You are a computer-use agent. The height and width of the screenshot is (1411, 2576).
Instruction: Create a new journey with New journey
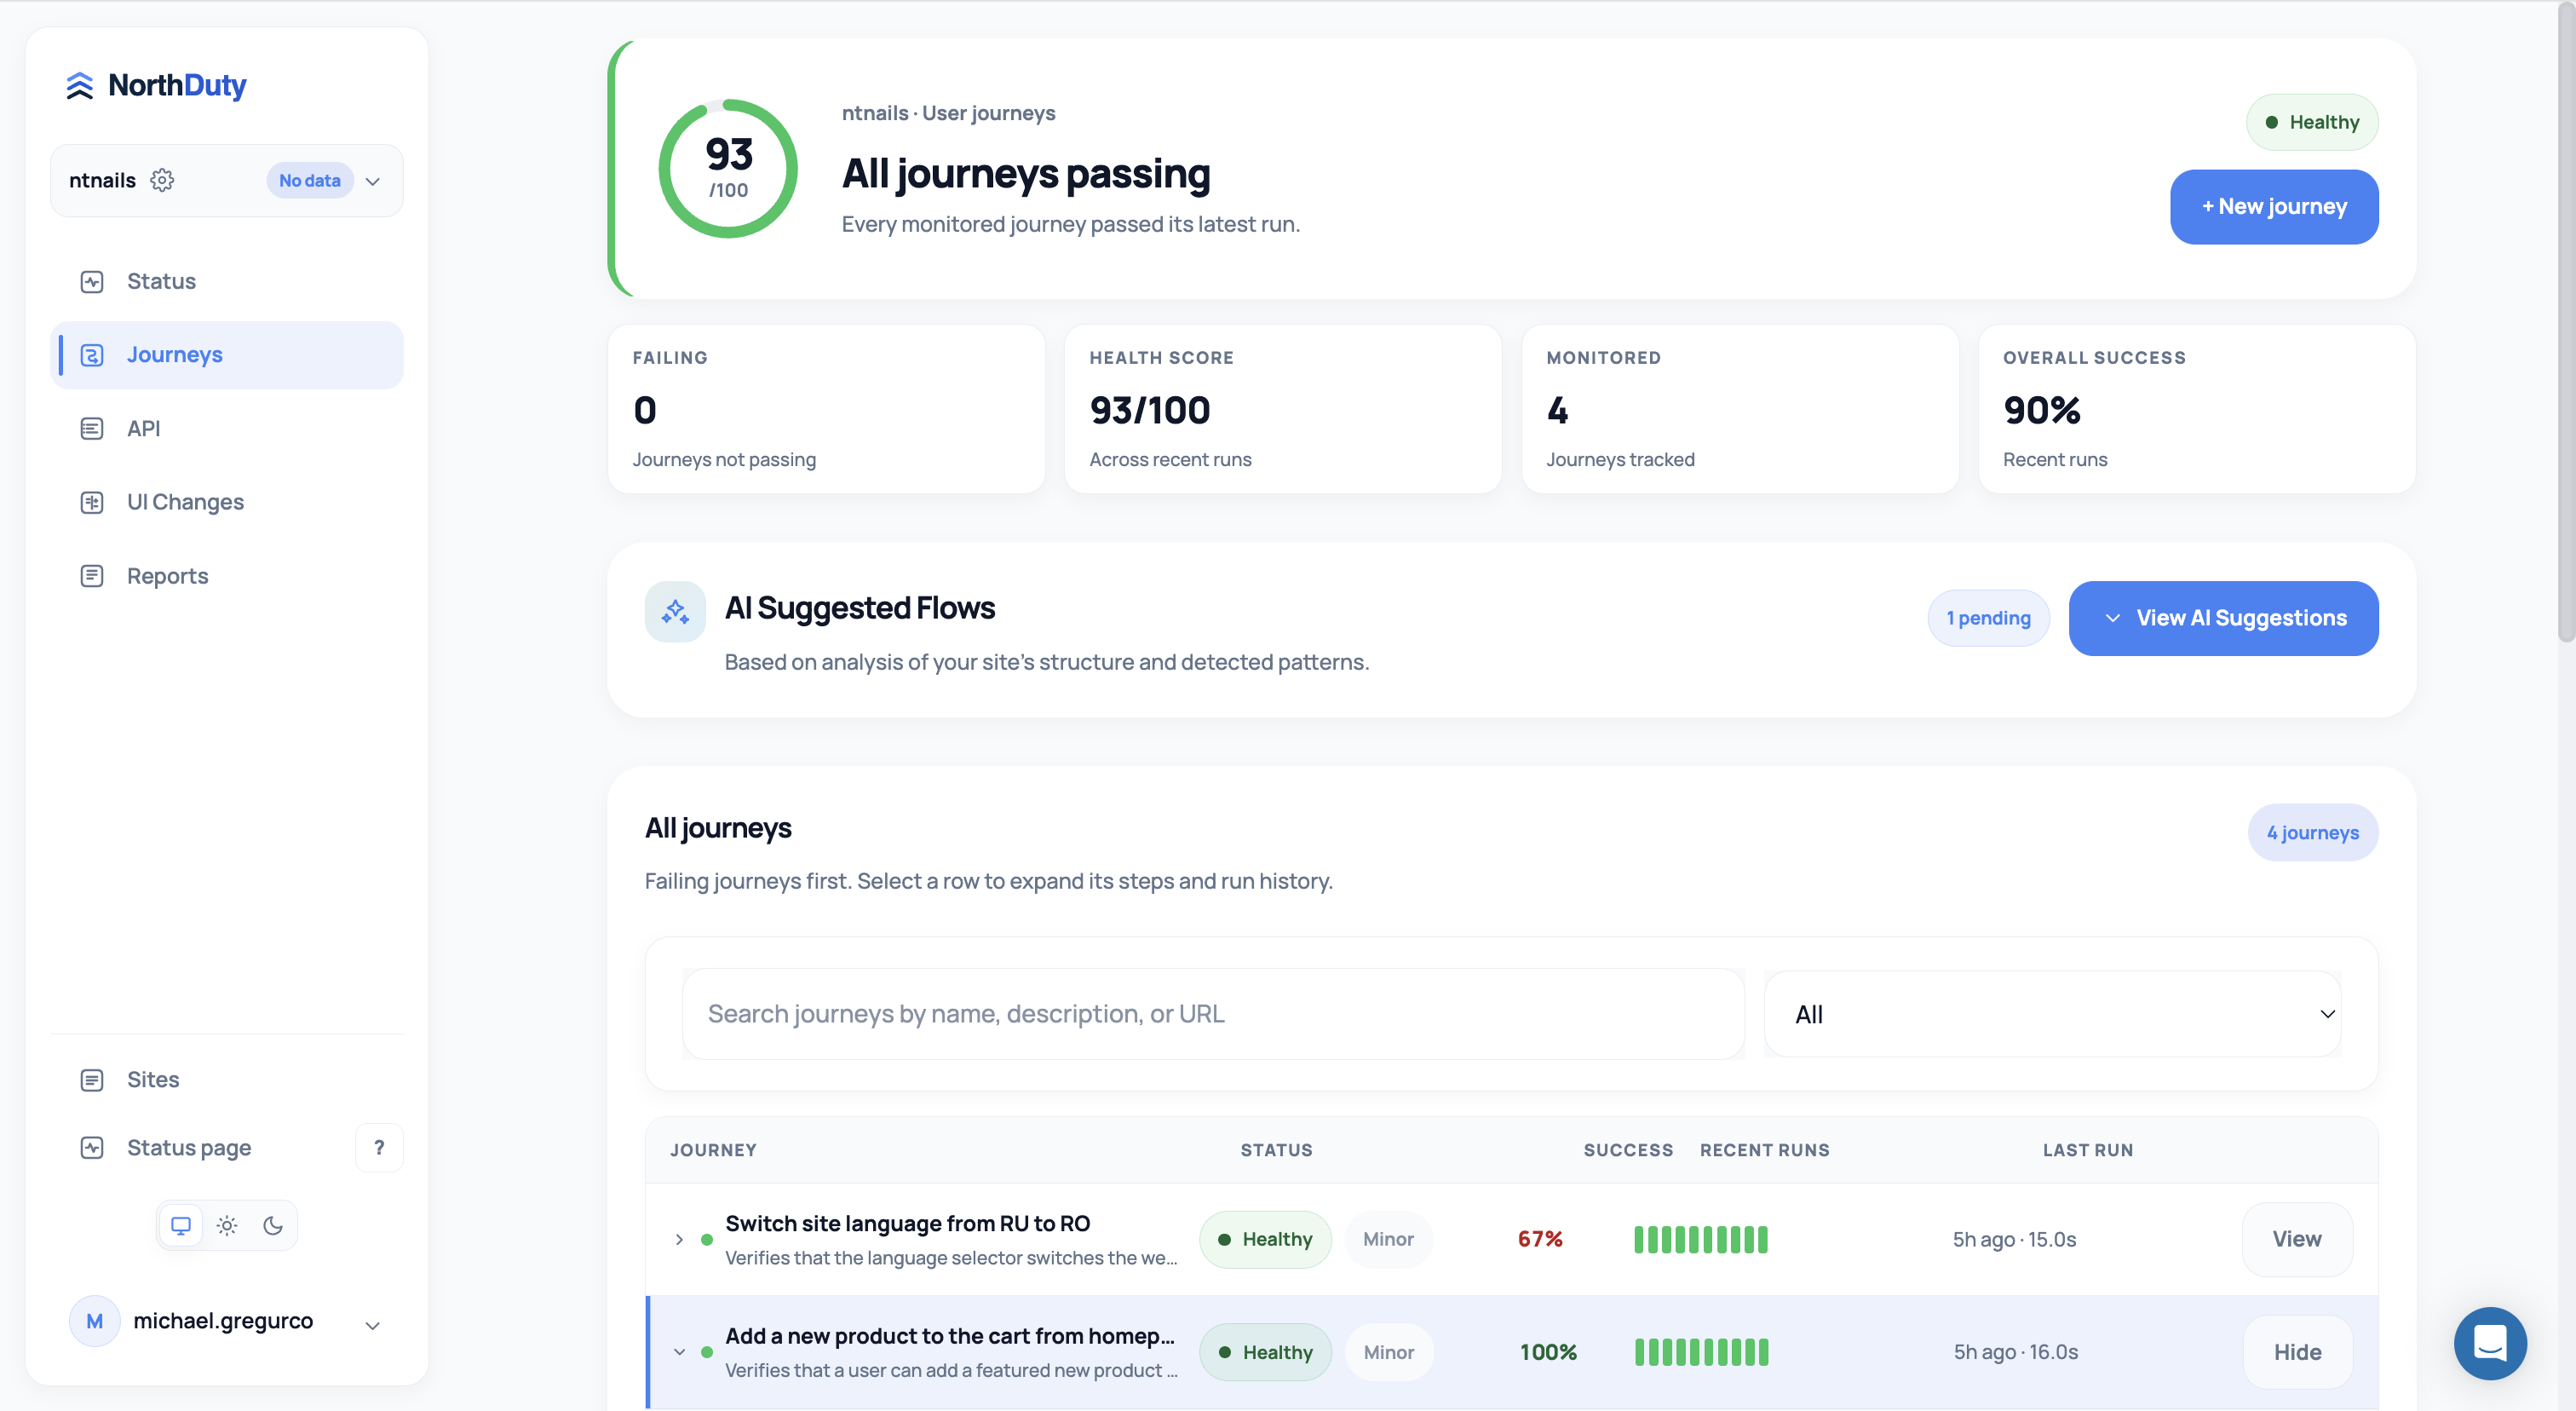coord(2274,207)
